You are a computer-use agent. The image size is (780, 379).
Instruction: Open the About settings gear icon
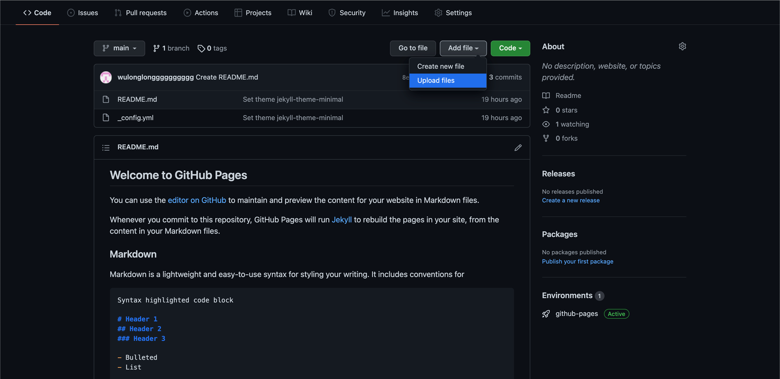[x=682, y=46]
